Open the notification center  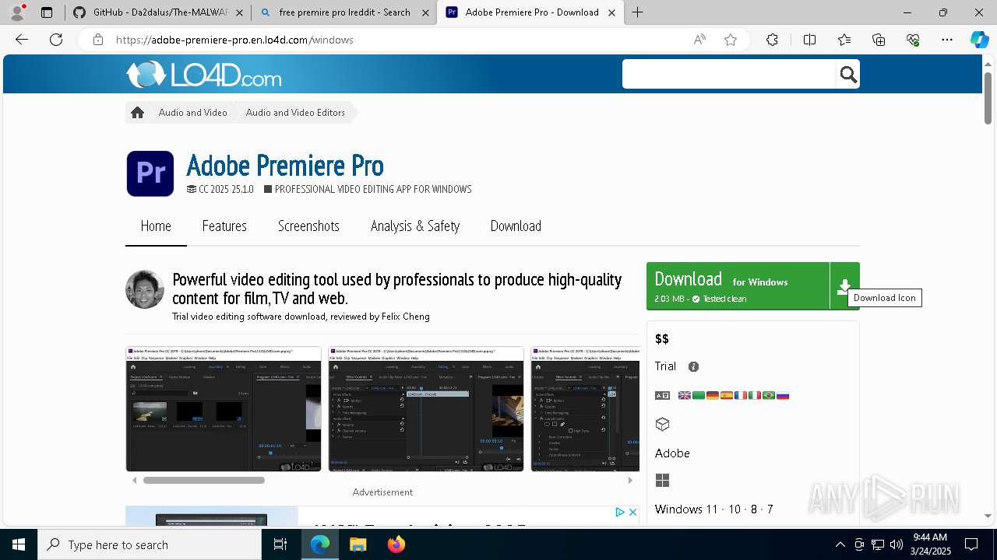pos(971,544)
